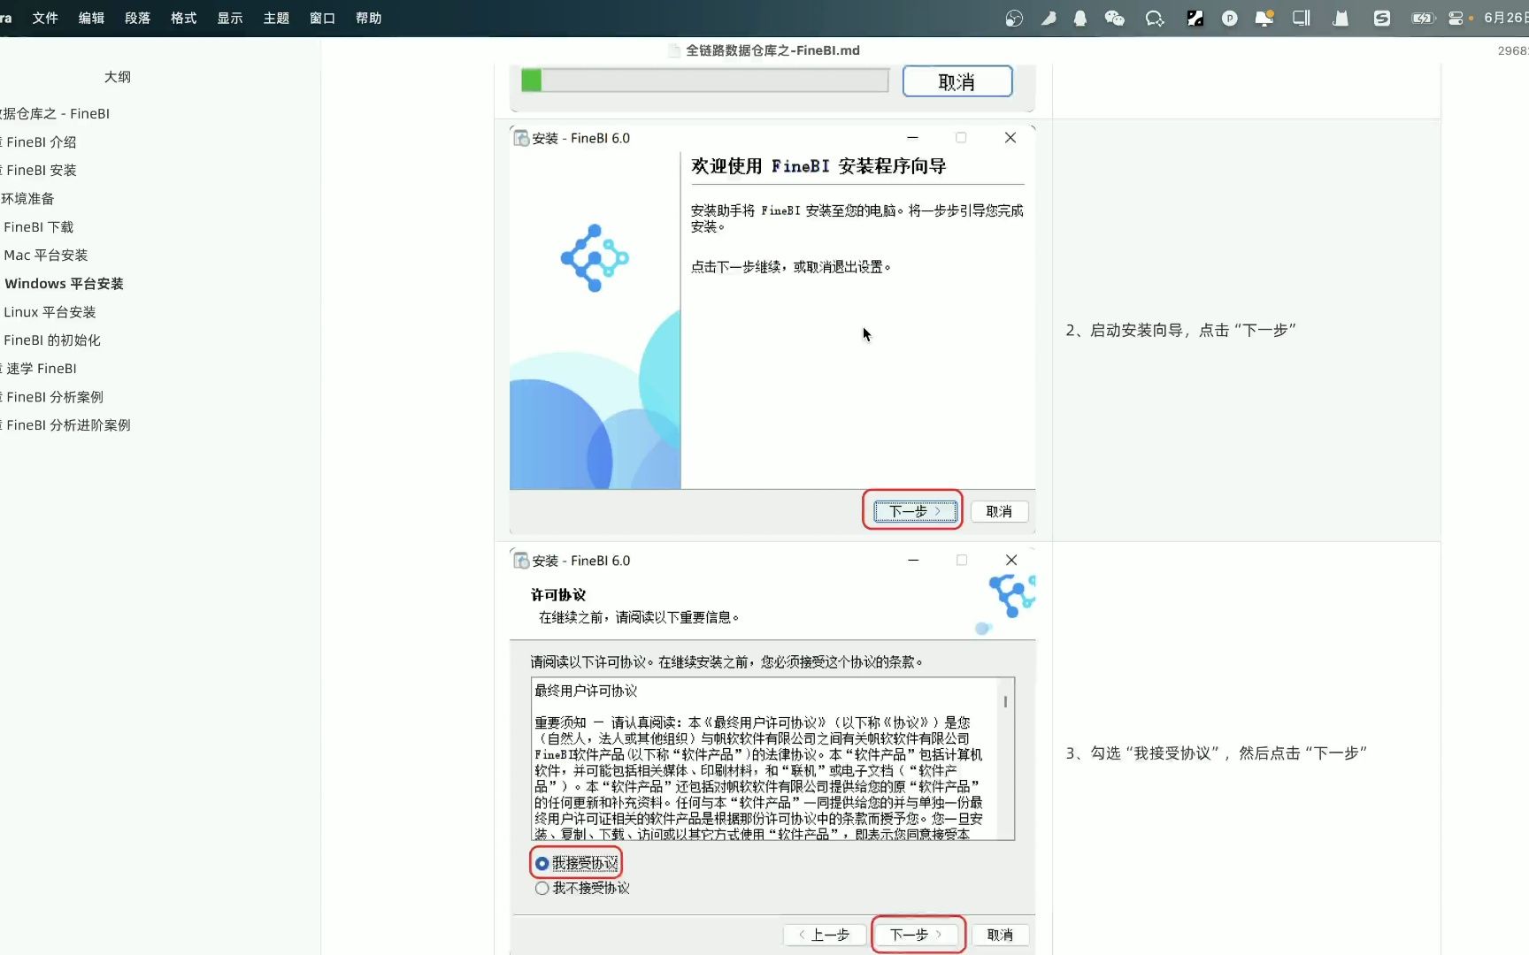The height and width of the screenshot is (955, 1529).
Task: Jump to Linux 平台安装 in the outline
Action: click(50, 312)
